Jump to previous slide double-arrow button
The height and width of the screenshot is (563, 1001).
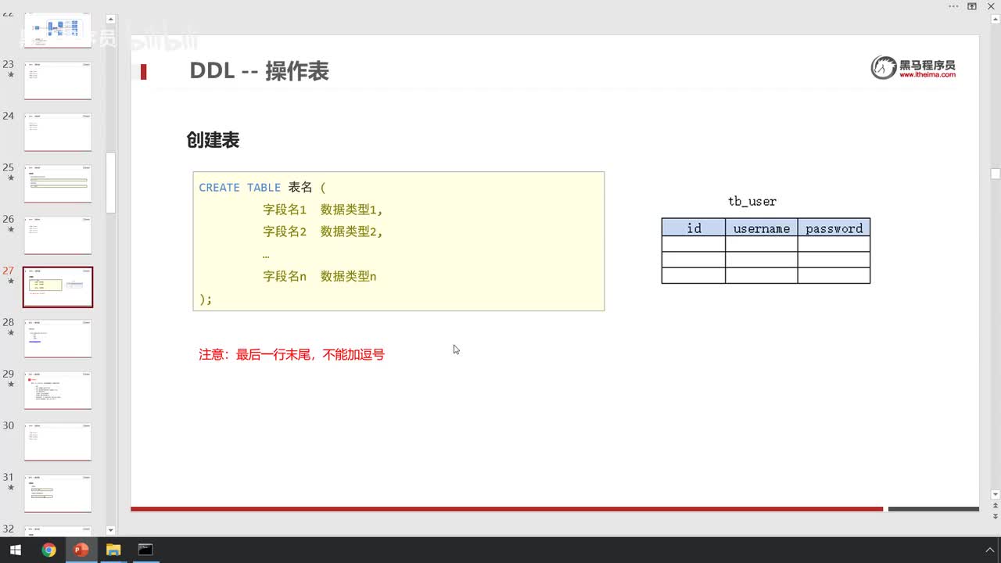pos(996,506)
